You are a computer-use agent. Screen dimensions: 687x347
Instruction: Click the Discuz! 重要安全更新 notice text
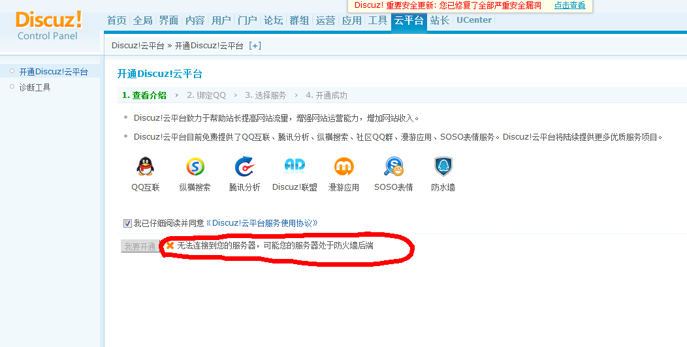point(448,5)
